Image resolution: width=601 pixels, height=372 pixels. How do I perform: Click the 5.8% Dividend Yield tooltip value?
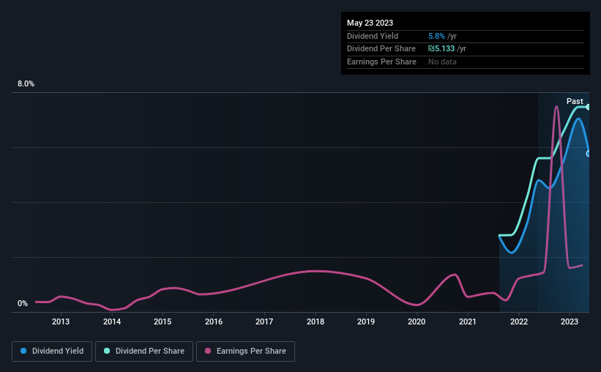click(x=436, y=36)
